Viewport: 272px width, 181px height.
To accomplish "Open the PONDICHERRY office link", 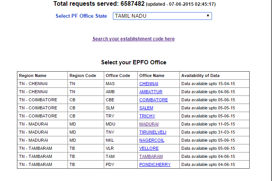I will click(x=155, y=164).
